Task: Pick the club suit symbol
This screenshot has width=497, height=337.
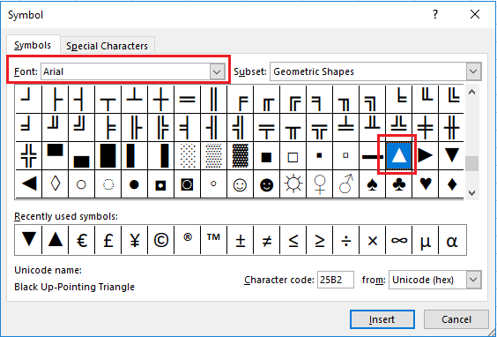Action: click(x=398, y=184)
